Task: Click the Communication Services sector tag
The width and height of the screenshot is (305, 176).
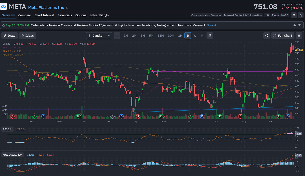Action: (x=206, y=15)
